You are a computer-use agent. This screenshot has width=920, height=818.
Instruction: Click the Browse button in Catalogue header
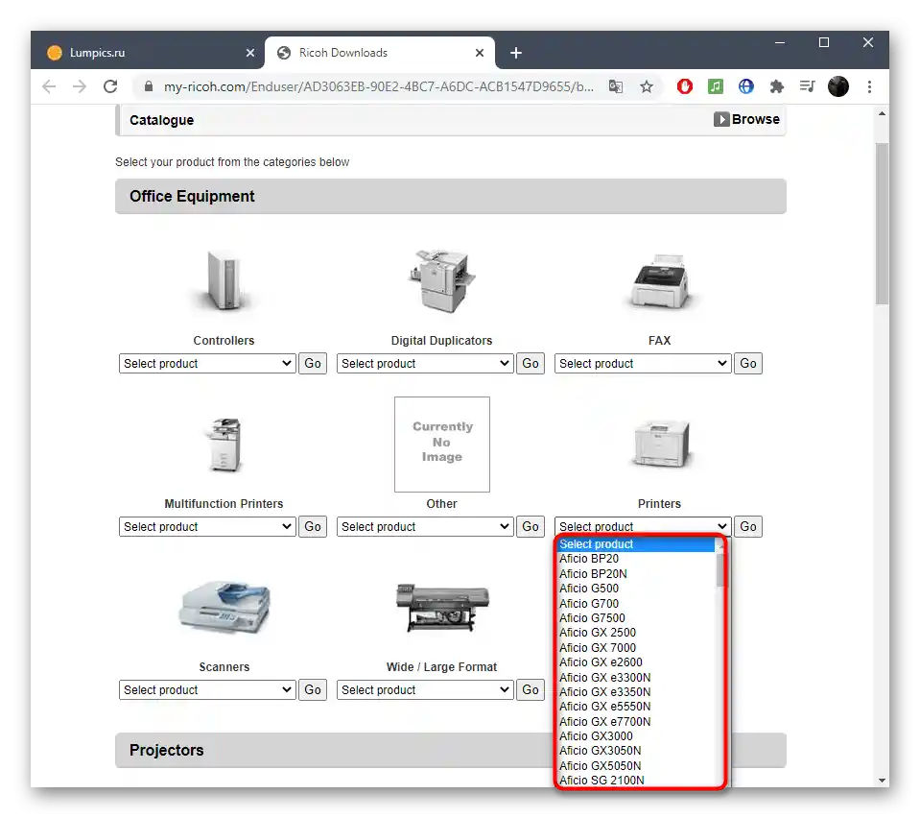[747, 119]
